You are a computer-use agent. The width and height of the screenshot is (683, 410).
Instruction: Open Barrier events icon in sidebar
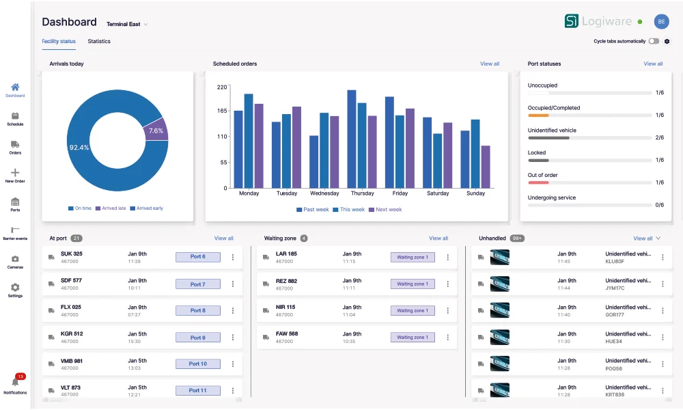click(15, 230)
